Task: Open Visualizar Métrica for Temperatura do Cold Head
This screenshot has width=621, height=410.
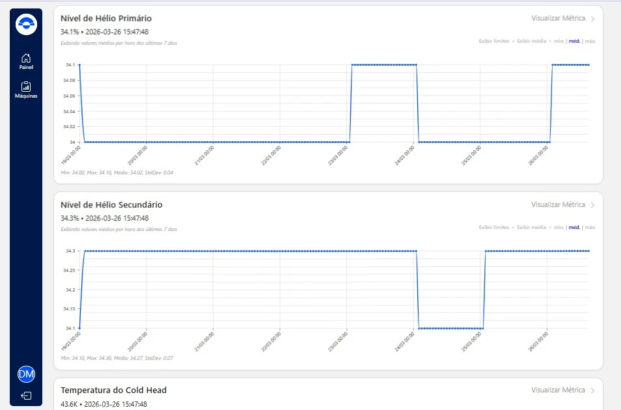Action: pyautogui.click(x=558, y=390)
